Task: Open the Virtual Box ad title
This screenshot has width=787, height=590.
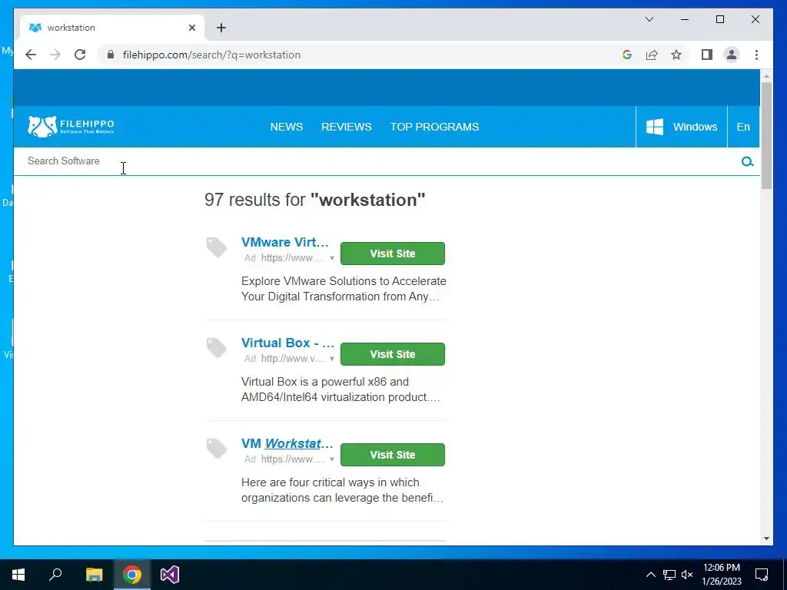Action: point(287,343)
